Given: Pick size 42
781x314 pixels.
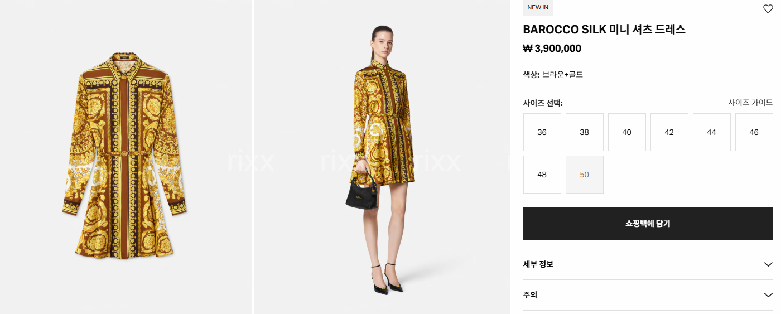Looking at the screenshot, I should tap(669, 132).
